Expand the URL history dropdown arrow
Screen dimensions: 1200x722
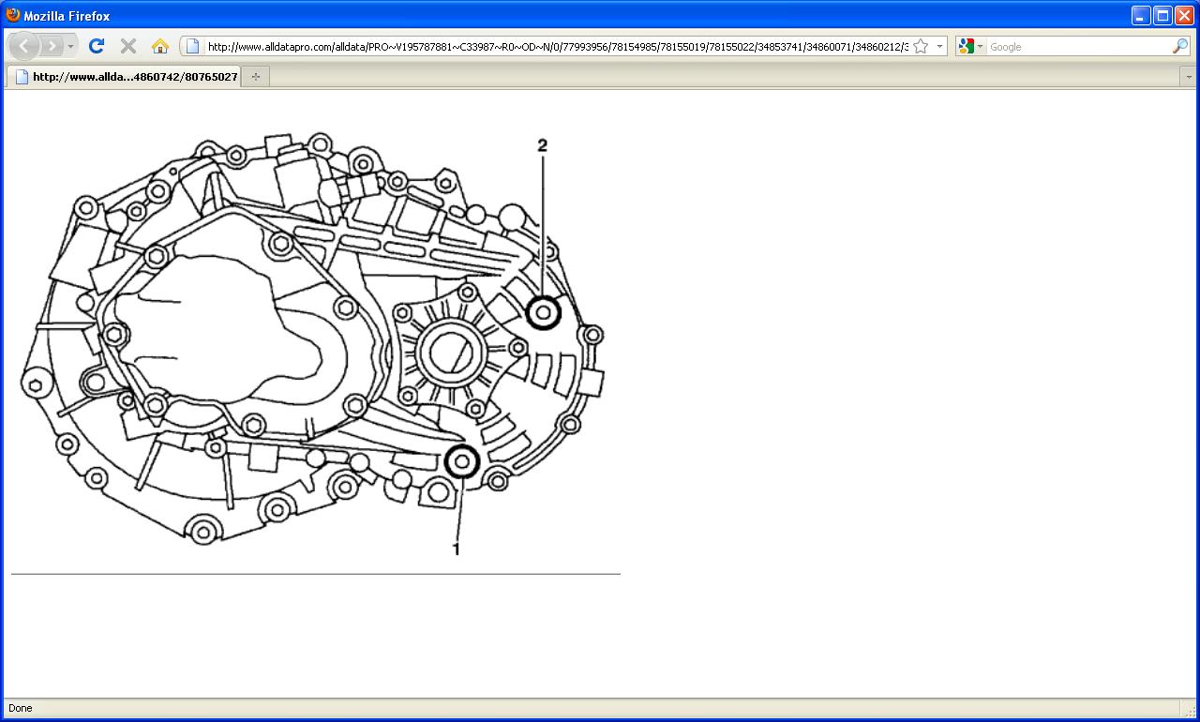(939, 46)
